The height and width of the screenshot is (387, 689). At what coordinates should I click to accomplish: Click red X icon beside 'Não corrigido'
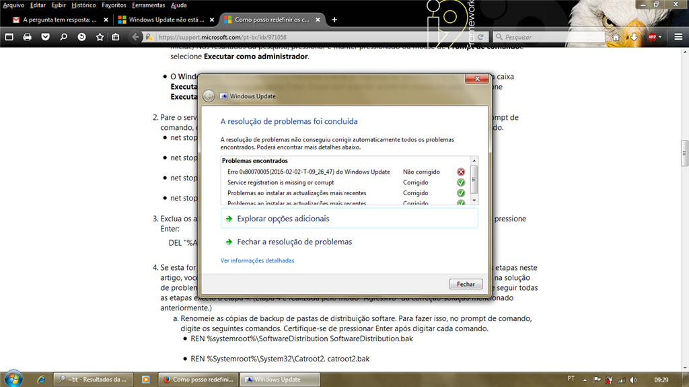coord(461,172)
